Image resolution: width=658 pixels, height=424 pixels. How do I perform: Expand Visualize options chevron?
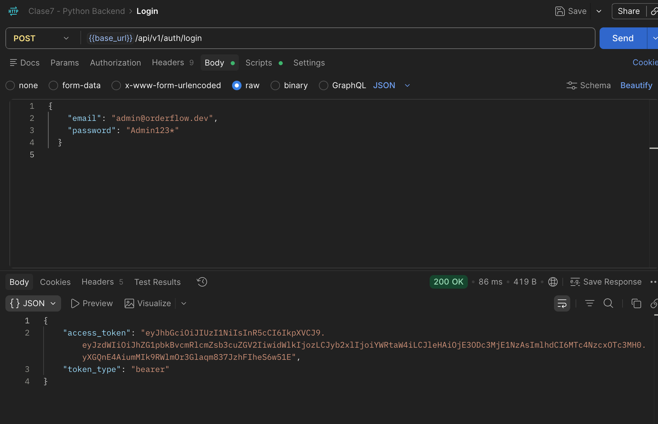point(184,304)
